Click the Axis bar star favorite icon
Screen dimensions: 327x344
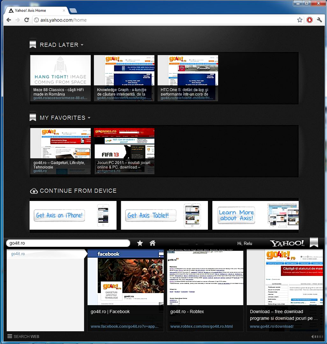[140, 243]
